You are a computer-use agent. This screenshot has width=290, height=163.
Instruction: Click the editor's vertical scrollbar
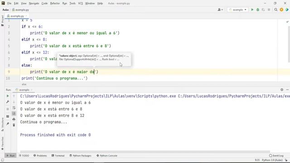point(289,44)
